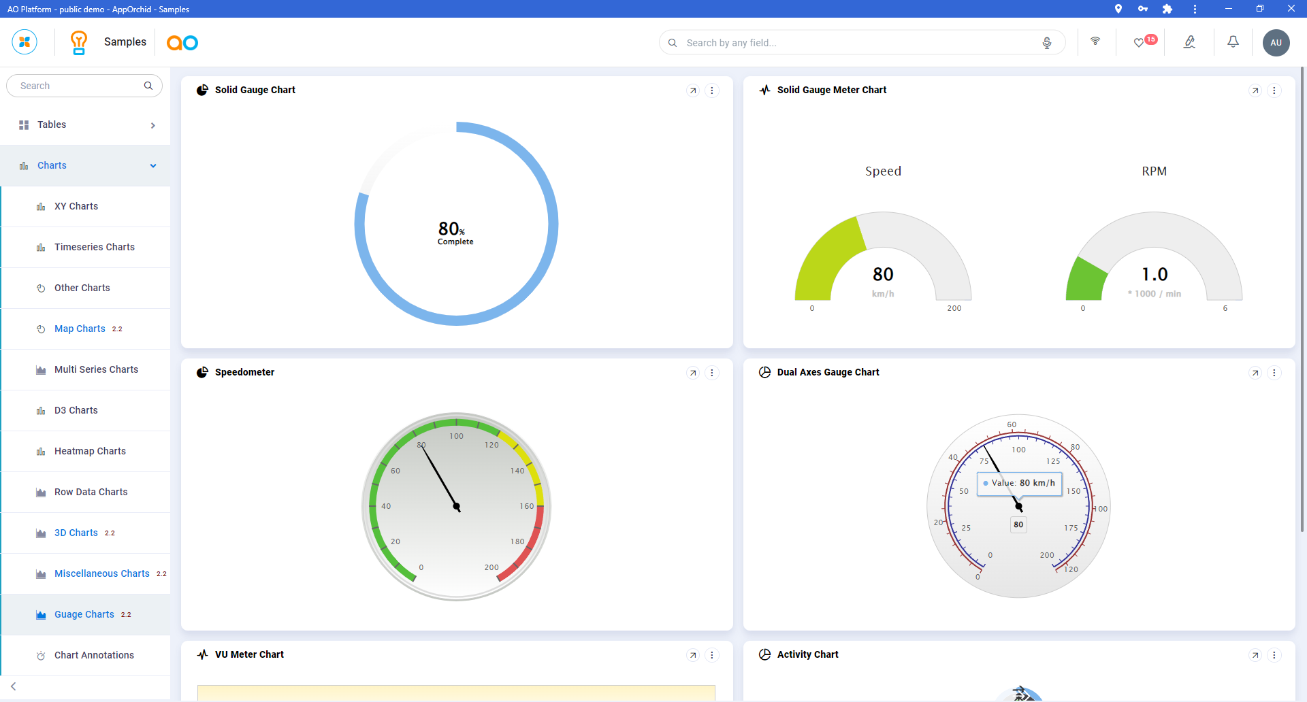Expand Solid Gauge Chart to full view
Viewport: 1307px width, 702px height.
693,90
